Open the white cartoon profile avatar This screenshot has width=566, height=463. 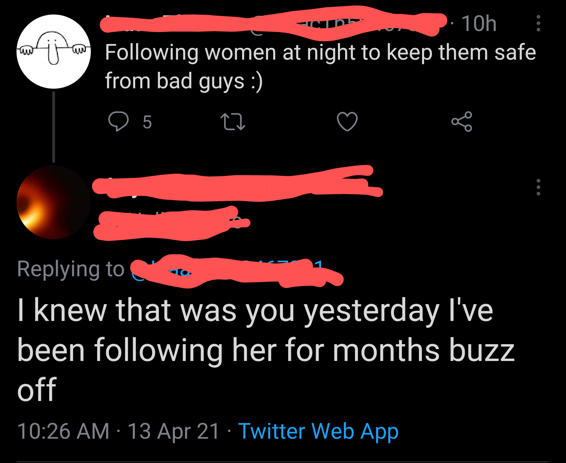[54, 51]
